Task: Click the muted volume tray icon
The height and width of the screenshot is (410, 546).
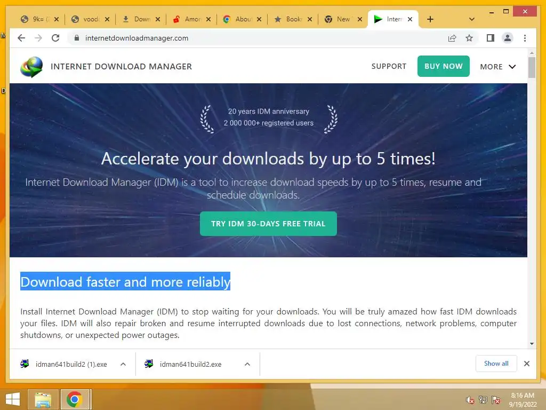Action: point(470,400)
